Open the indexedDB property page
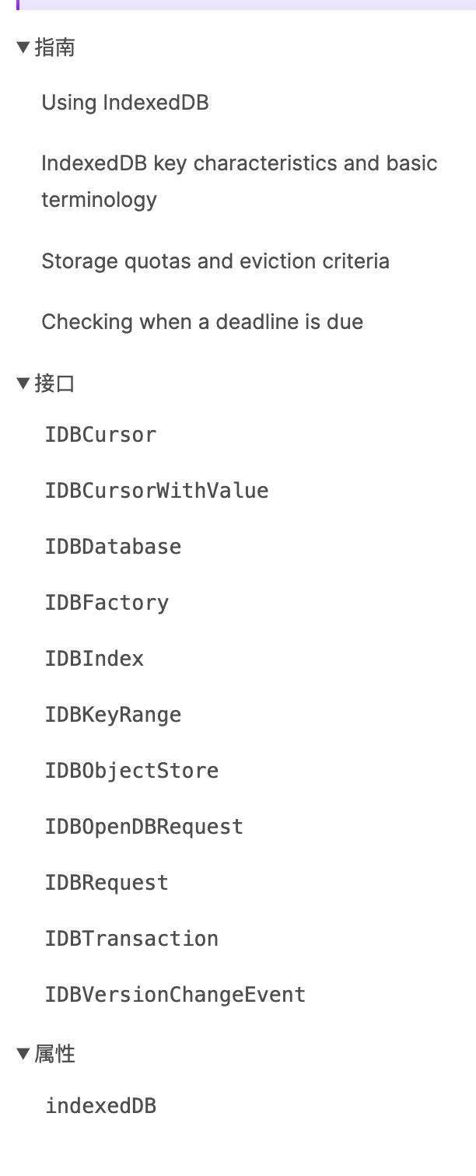This screenshot has width=476, height=1176. tap(100, 1105)
